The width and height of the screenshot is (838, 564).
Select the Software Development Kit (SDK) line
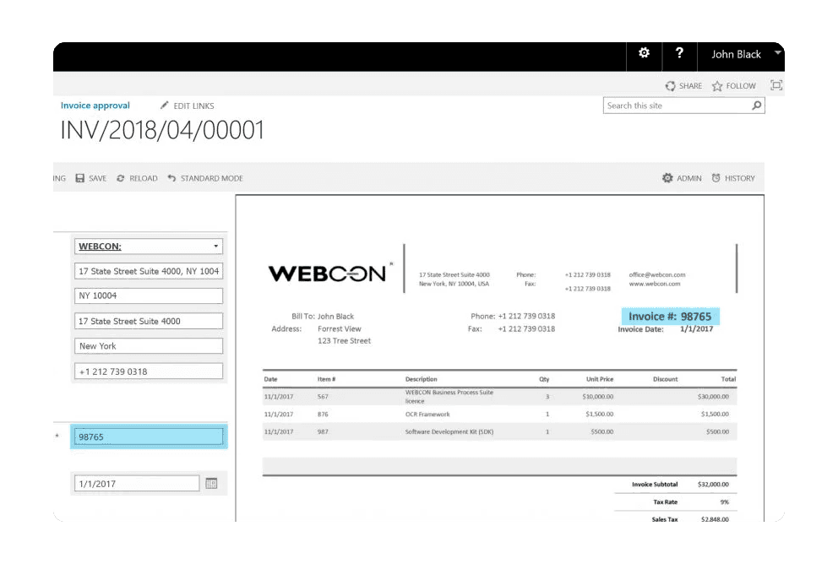point(449,431)
